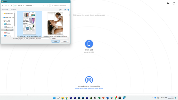Select the Blush Cod phone device icon
The image size is (178, 100).
tap(89, 44)
